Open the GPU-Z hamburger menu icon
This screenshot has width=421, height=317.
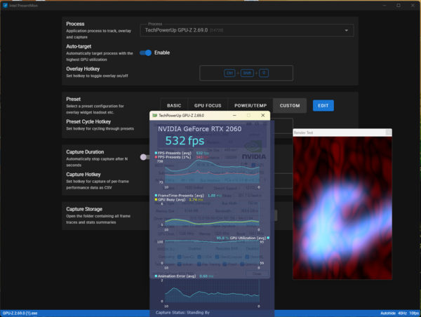pyautogui.click(x=265, y=123)
